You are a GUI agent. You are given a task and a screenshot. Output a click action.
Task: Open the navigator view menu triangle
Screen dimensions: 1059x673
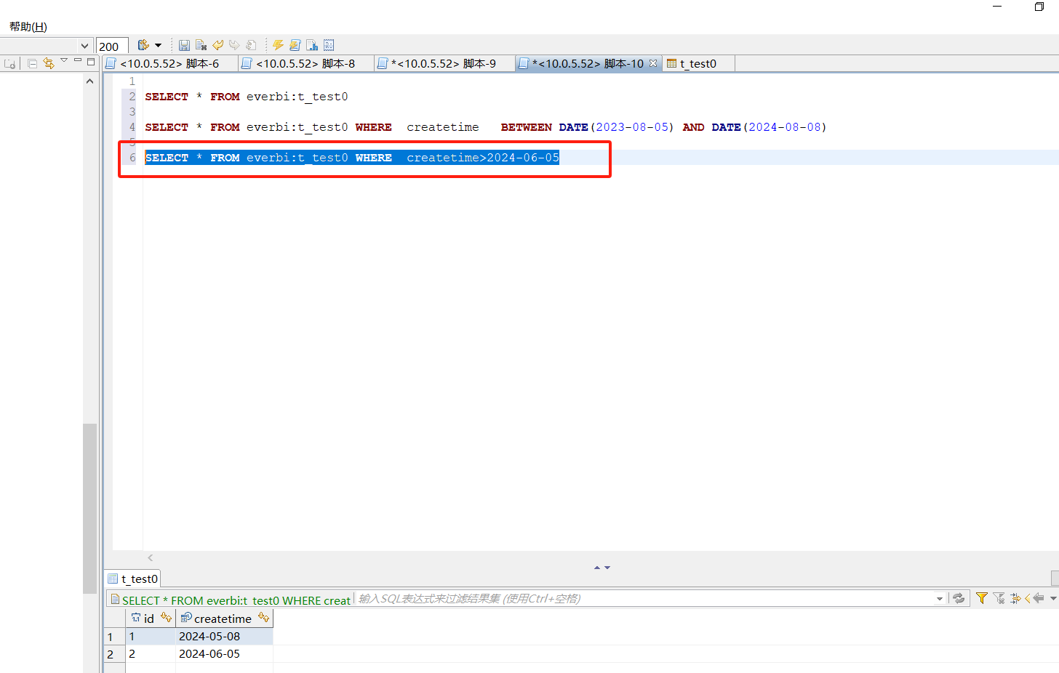click(64, 60)
